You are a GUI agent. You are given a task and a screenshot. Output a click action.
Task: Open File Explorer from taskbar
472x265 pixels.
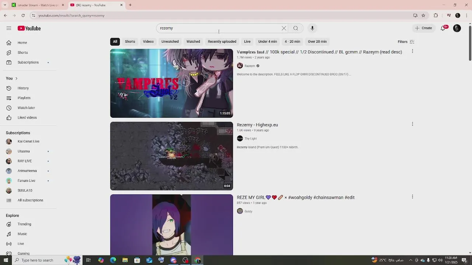pos(125,260)
